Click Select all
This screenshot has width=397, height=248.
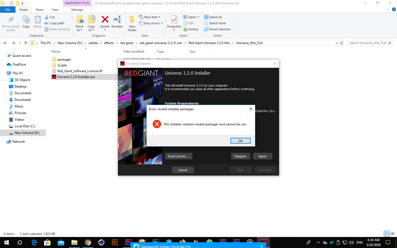coord(213,17)
